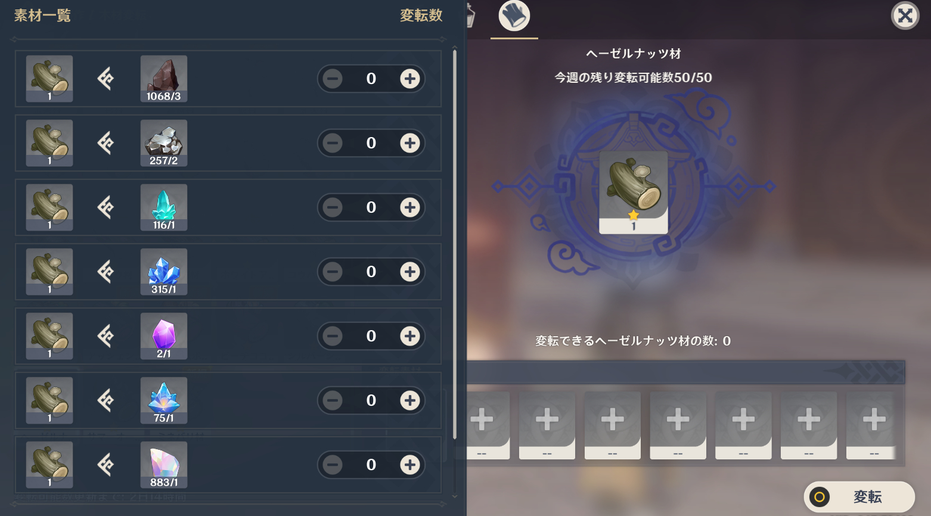Increase conversion count for 257/2 row

[x=410, y=143]
